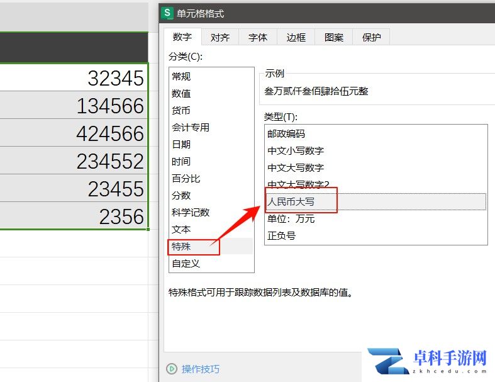Select the cell showing 2356
Viewport: 495px width, 382px height.
click(x=74, y=216)
